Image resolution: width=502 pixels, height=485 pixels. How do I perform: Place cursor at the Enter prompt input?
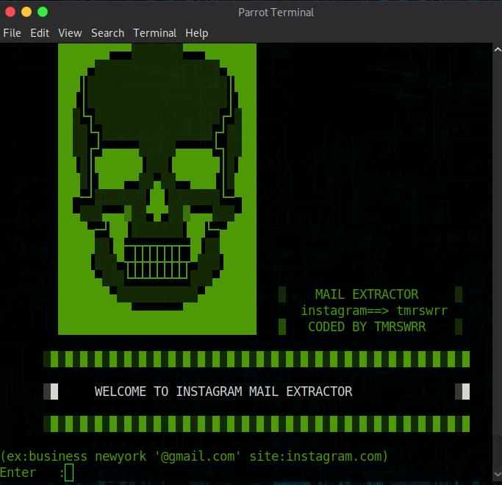[x=69, y=472]
